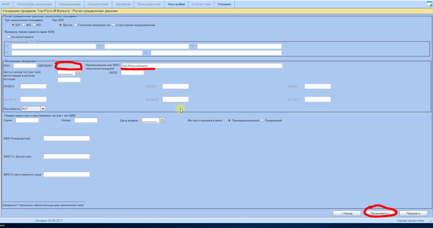Open Статистика tab
Viewport: 433px width, 228px height.
[201, 4]
